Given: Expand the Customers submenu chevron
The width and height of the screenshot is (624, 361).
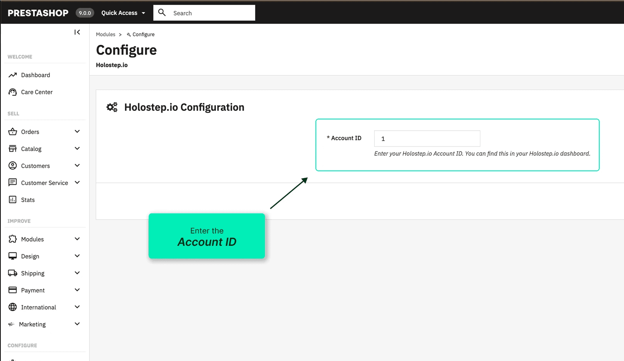Looking at the screenshot, I should point(77,165).
